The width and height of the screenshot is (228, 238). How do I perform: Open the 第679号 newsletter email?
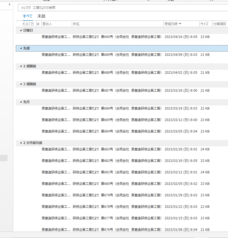tap(122, 195)
